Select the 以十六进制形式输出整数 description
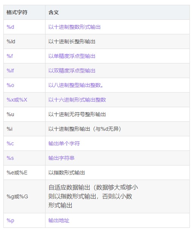Screen dimensions: 195x230 pos(77,100)
